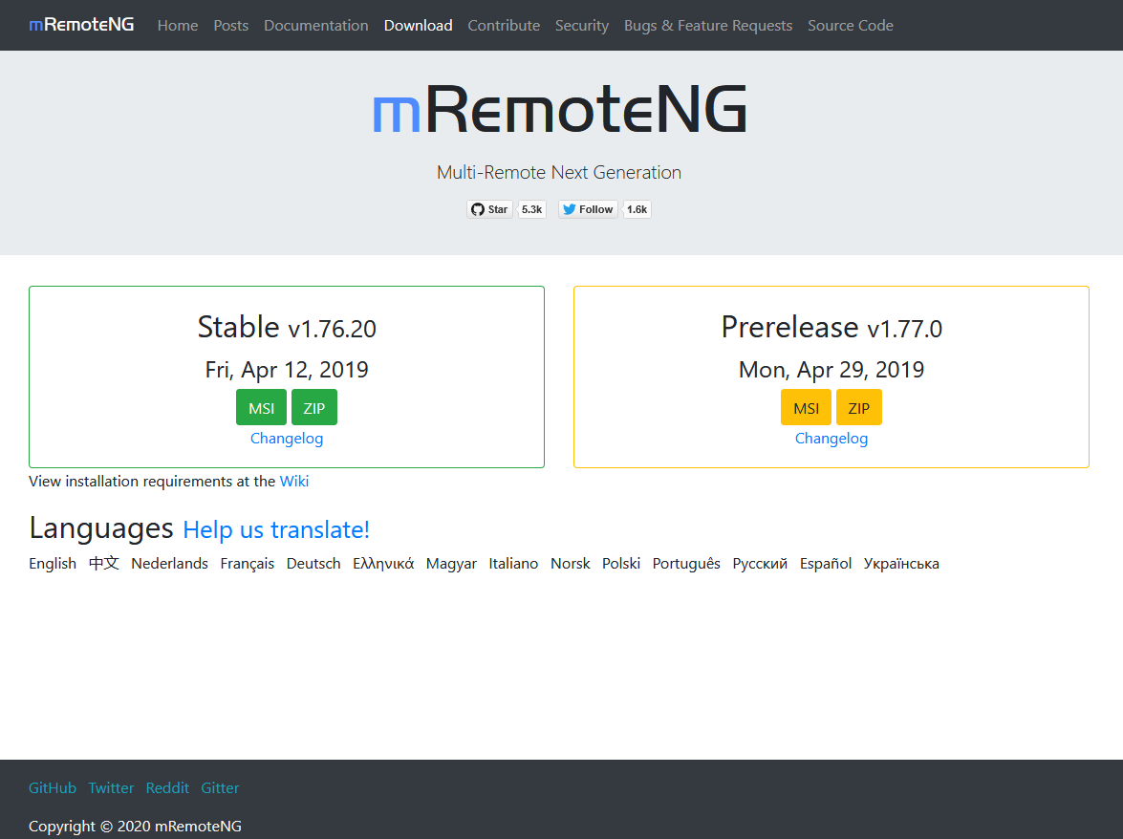Click the Fri, Apr 12, 2019 date

(x=287, y=370)
